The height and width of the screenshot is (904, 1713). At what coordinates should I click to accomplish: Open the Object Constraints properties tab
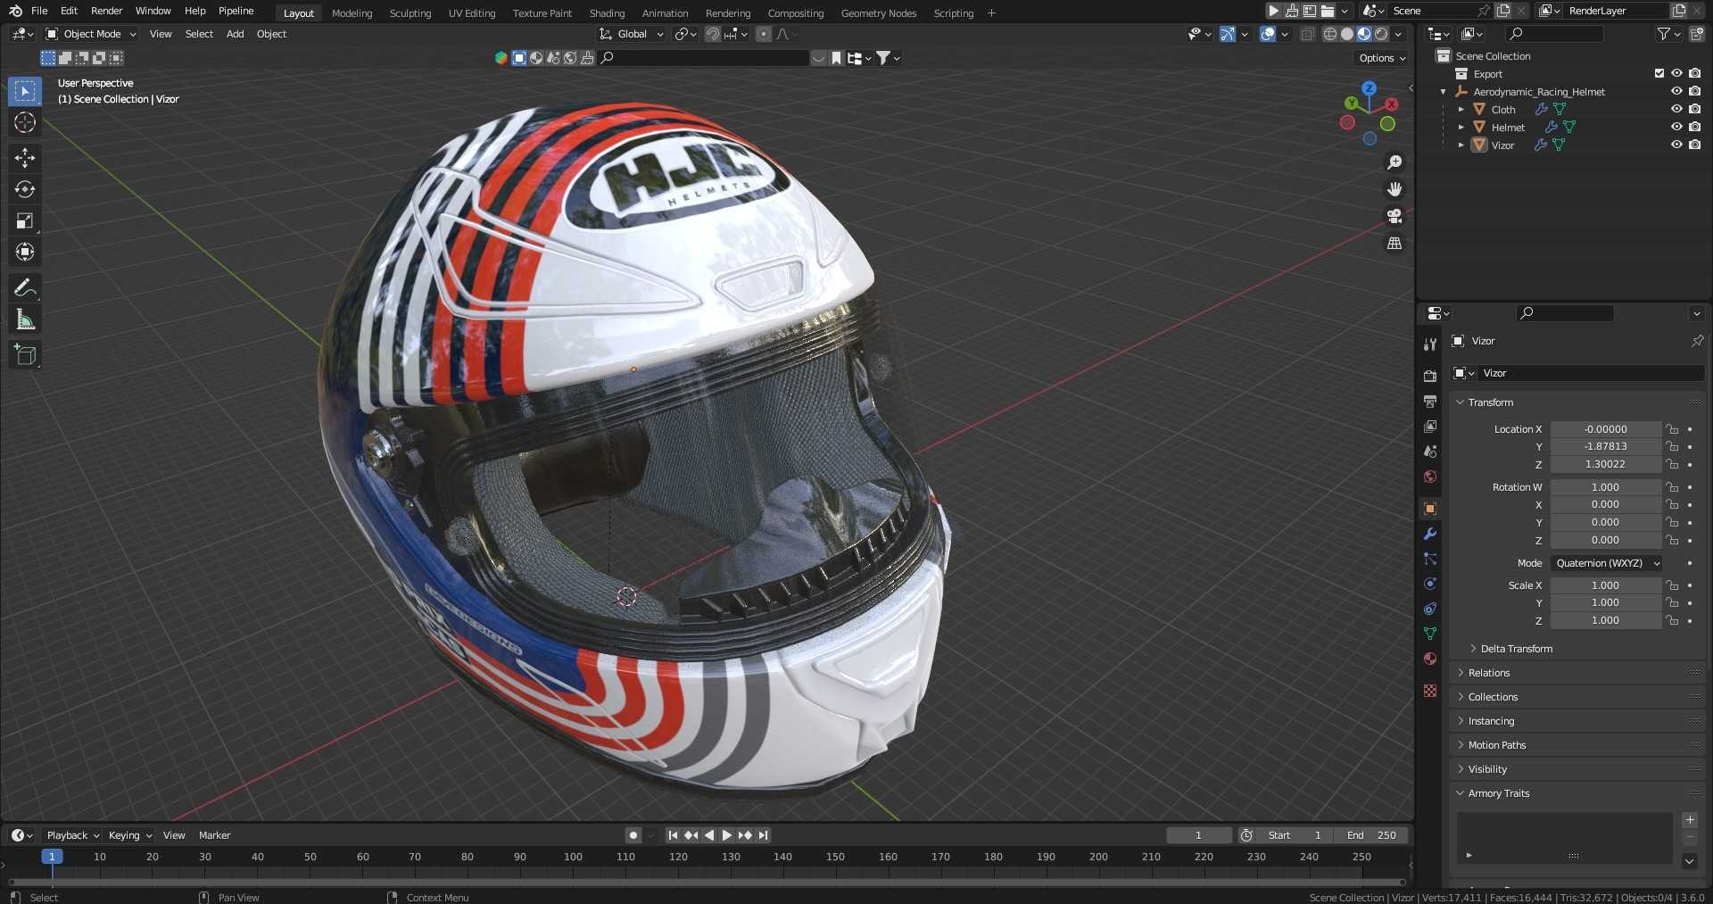[1430, 609]
